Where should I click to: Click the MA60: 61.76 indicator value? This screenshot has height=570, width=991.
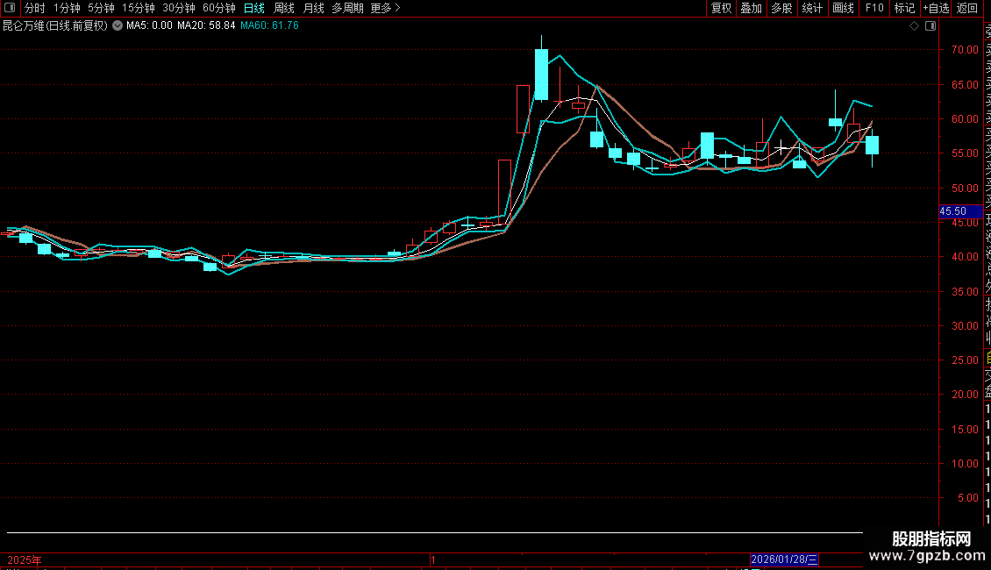pyautogui.click(x=270, y=25)
